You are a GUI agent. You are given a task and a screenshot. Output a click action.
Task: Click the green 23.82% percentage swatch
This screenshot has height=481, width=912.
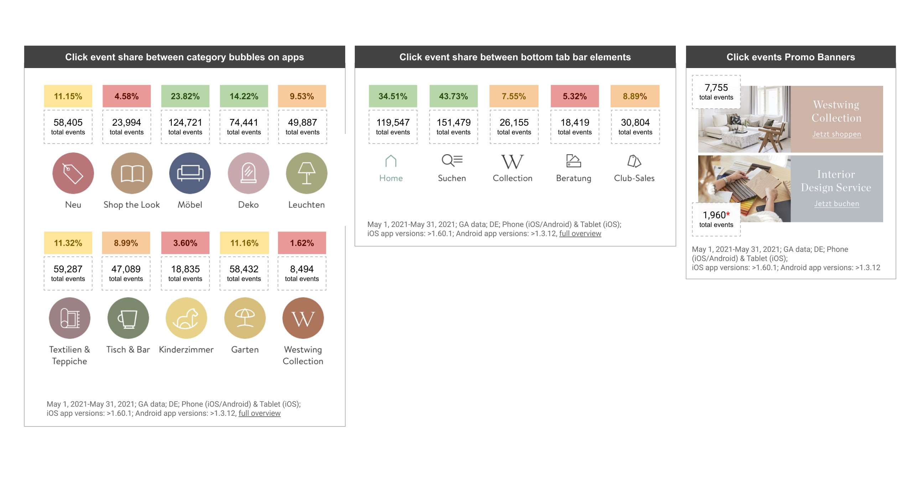tap(185, 96)
